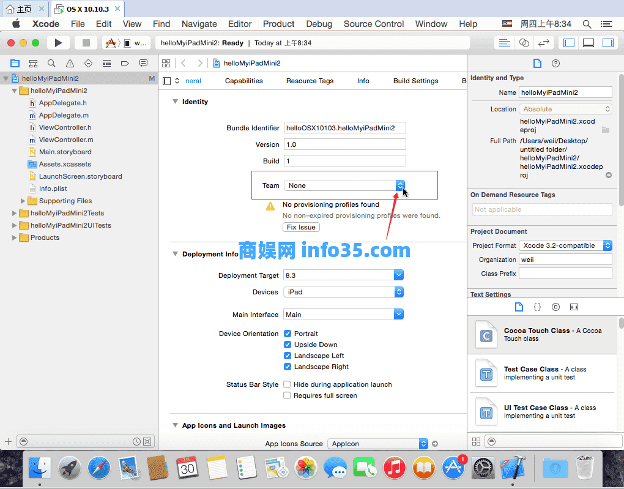Add a new file with plus button

[x=8, y=441]
